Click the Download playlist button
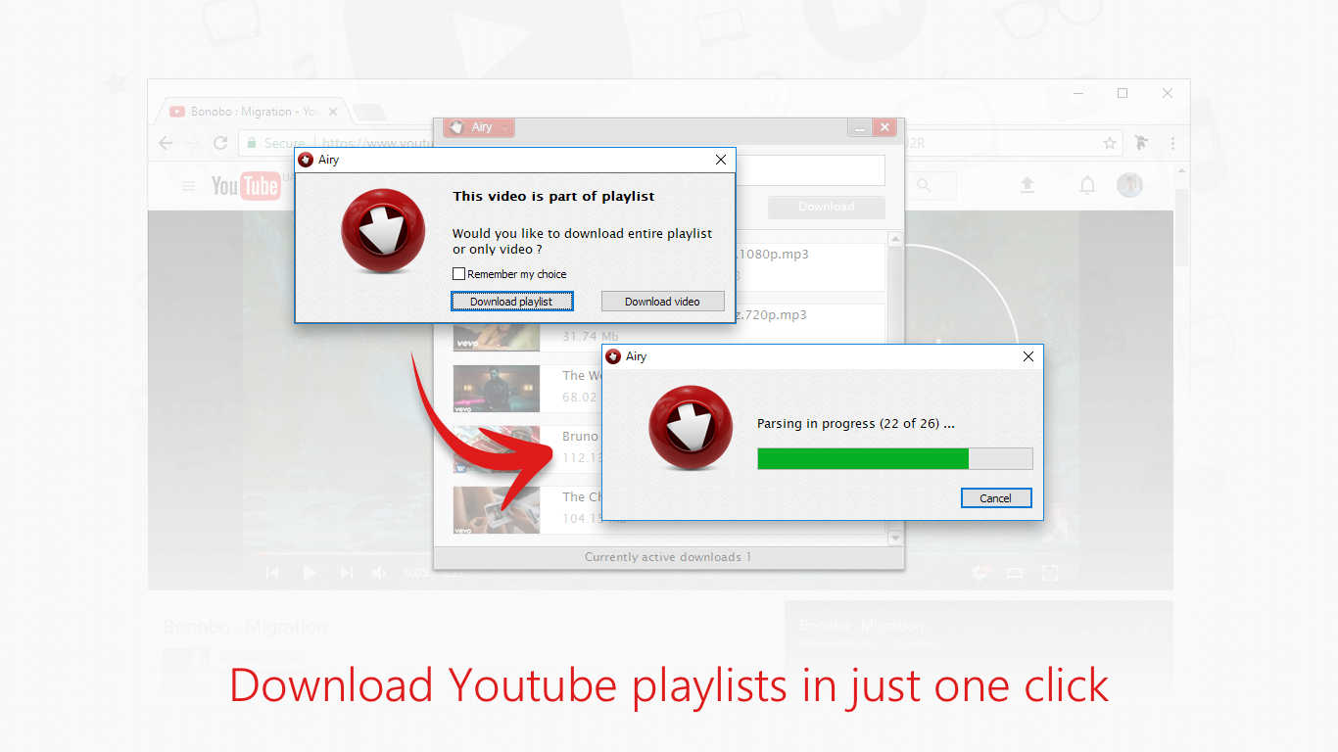The image size is (1338, 752). point(512,301)
